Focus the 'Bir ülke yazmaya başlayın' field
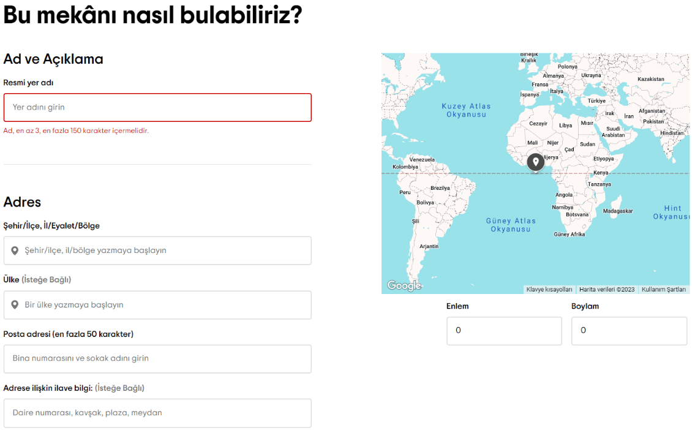 click(157, 305)
